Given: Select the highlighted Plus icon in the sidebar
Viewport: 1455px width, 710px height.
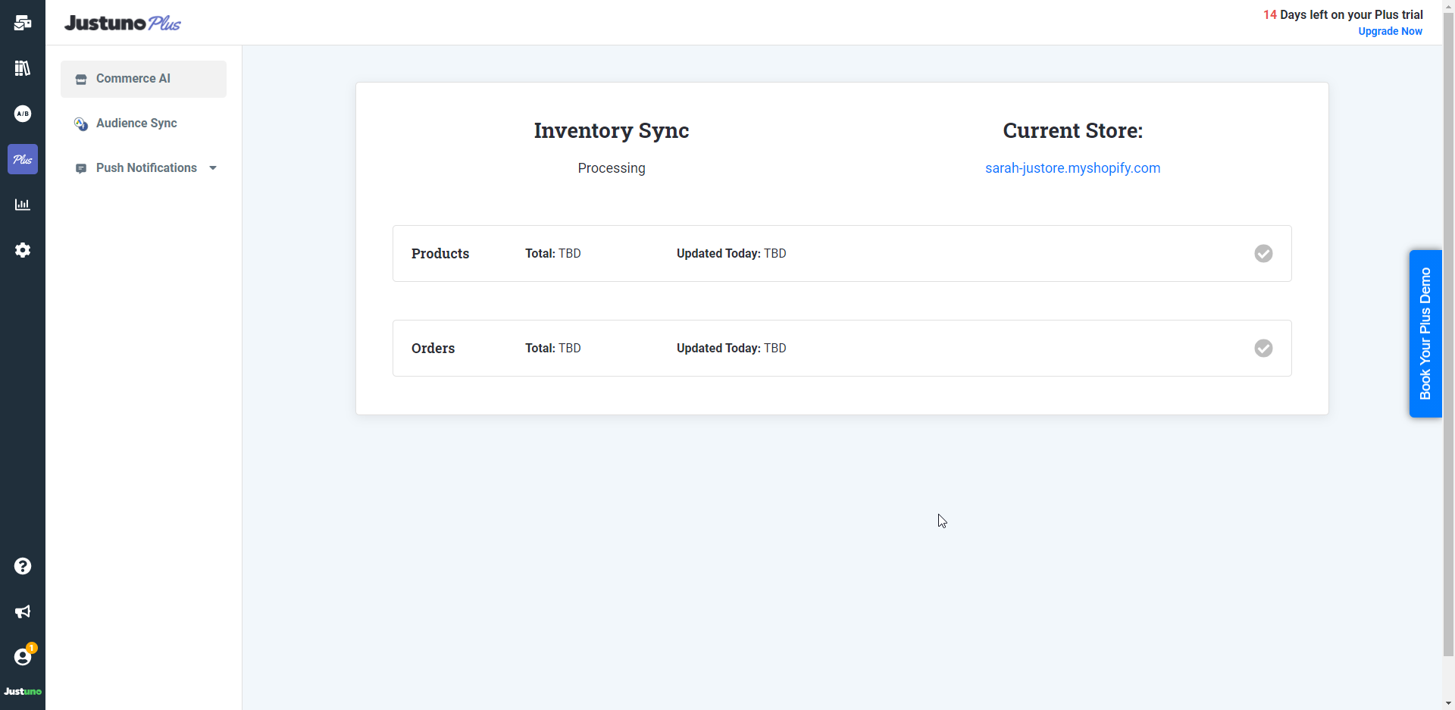Looking at the screenshot, I should click(23, 159).
